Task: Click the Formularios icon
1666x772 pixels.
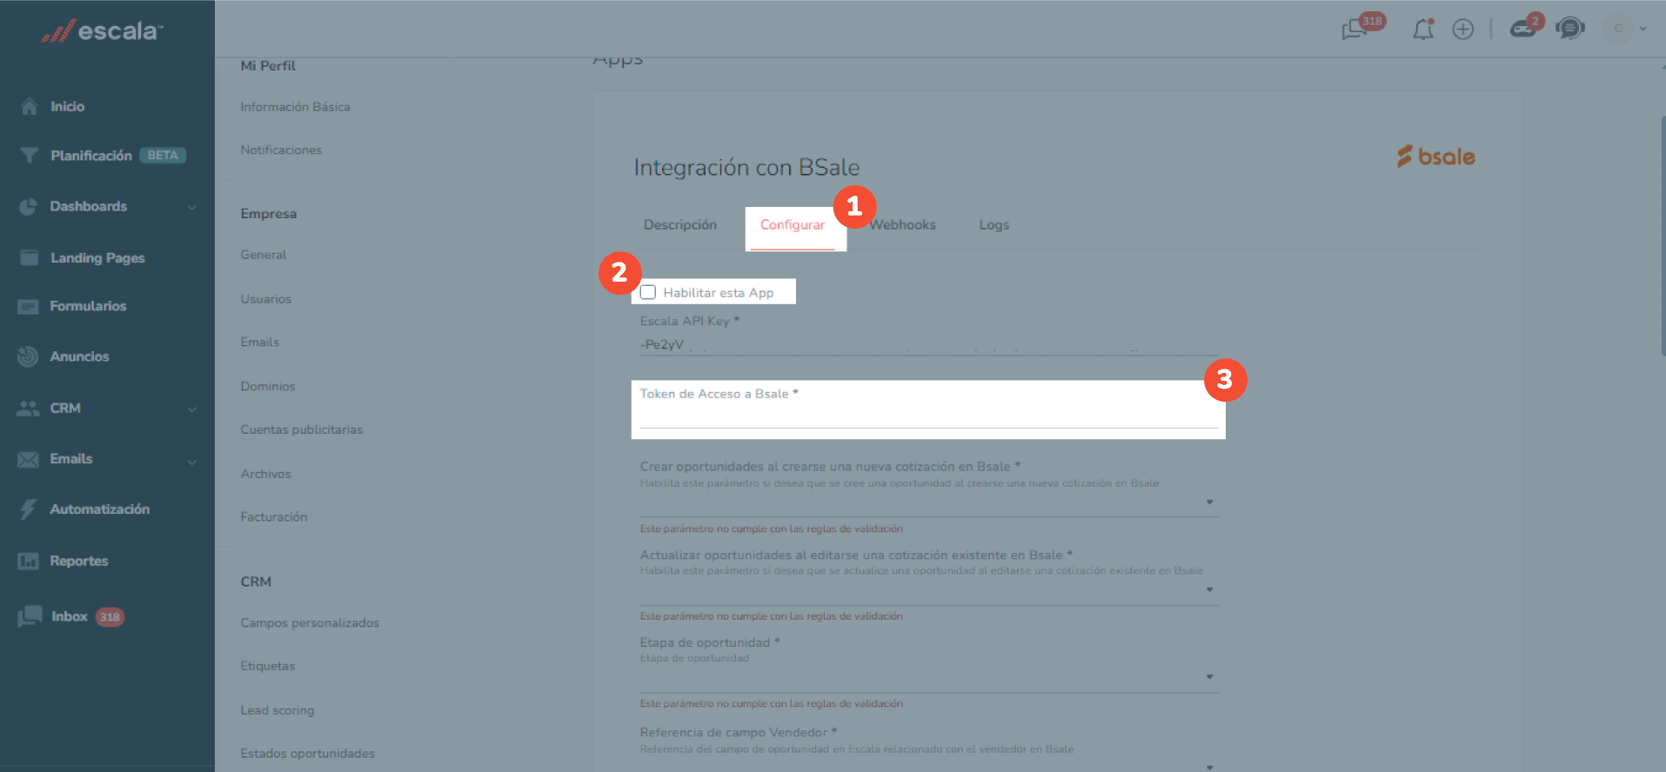Action: click(28, 306)
